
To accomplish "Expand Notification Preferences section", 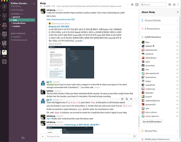I will point(160,139).
